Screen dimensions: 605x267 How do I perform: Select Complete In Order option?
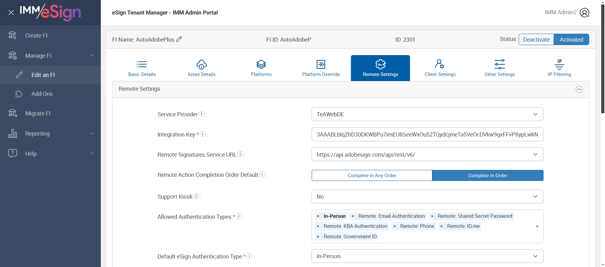click(x=487, y=176)
